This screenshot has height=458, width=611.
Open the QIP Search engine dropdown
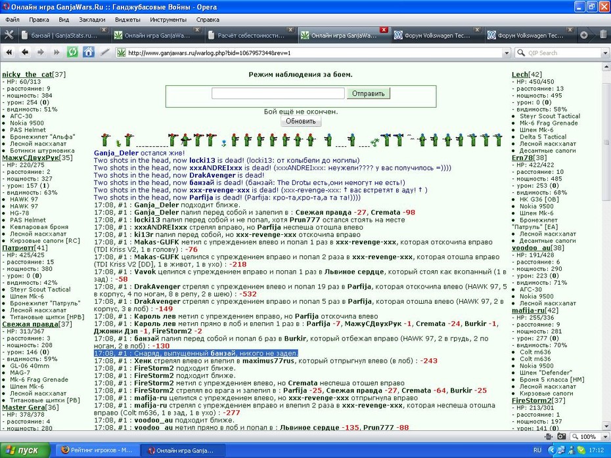point(605,53)
